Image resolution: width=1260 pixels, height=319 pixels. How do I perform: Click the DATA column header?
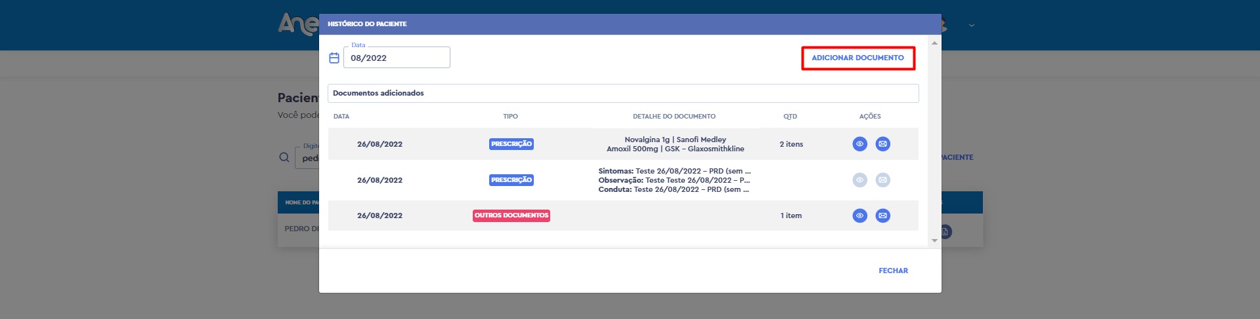(341, 117)
